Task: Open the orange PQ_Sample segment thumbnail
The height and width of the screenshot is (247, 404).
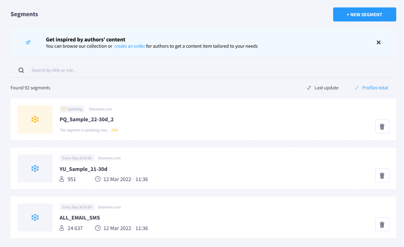Action: tap(35, 119)
